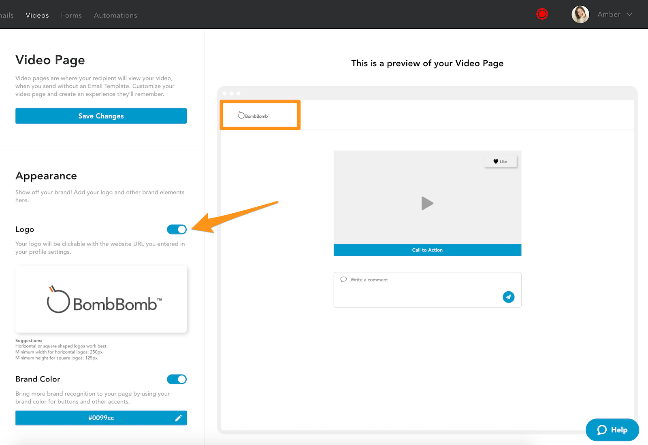Click the Write a comment field
Image resolution: width=648 pixels, height=445 pixels.
427,290
